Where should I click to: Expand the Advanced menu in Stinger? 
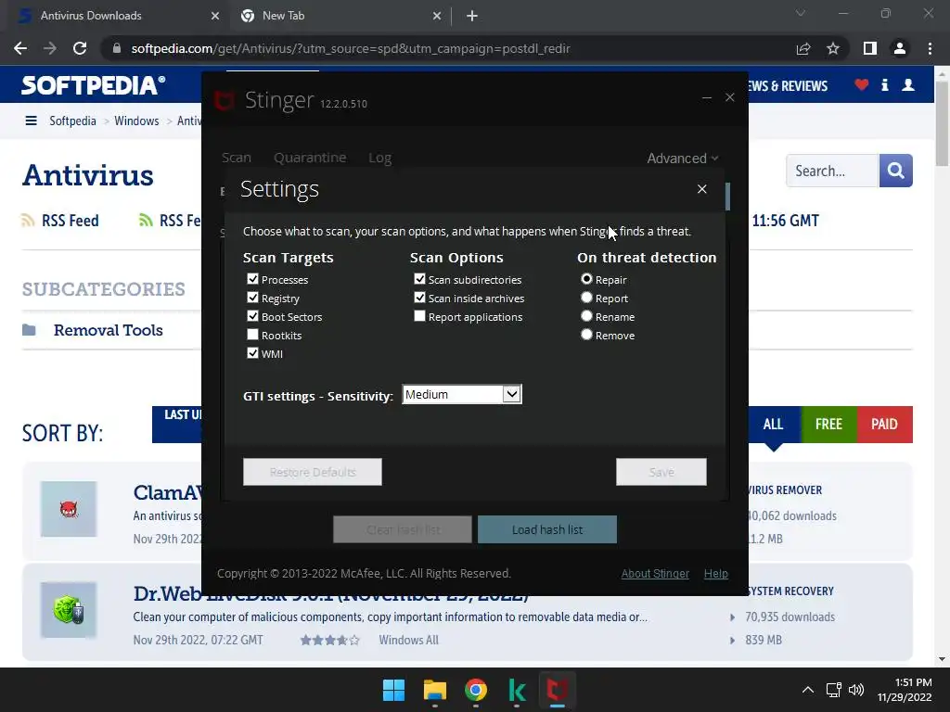coord(683,158)
